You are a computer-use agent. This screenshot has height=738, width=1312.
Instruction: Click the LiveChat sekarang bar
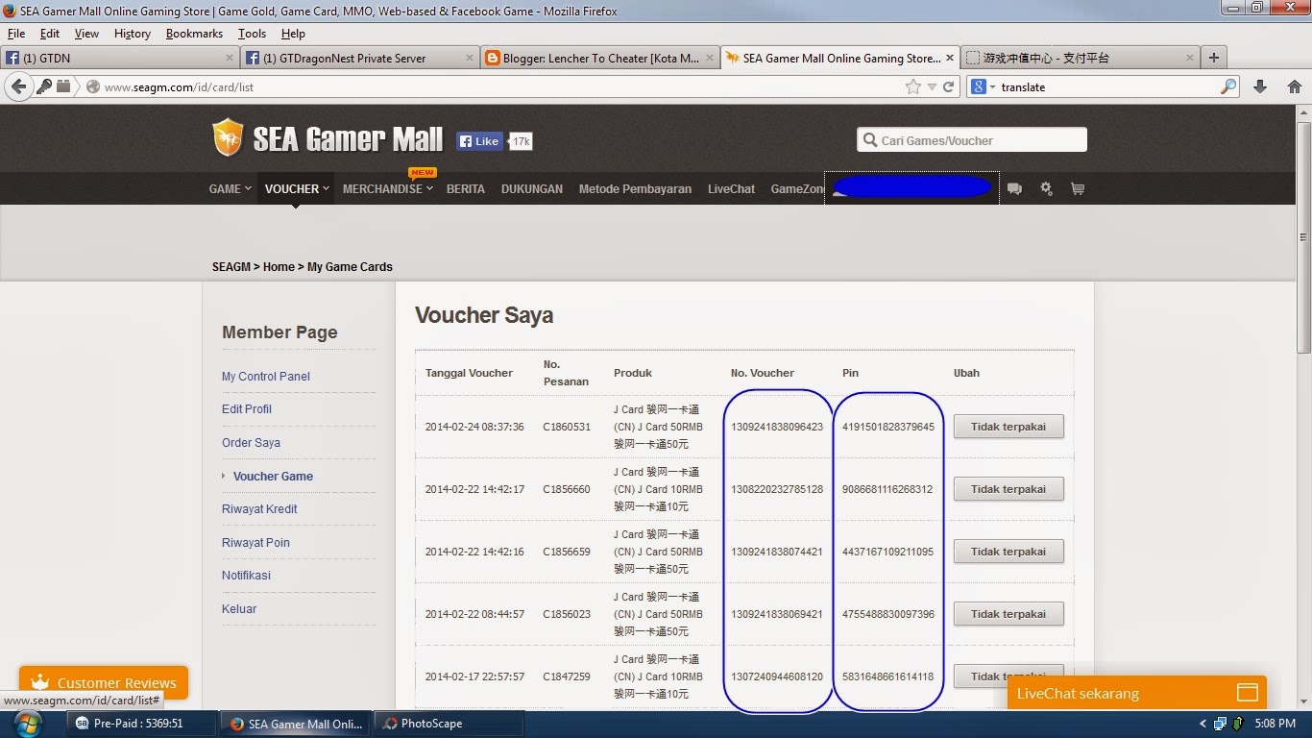pos(1137,693)
